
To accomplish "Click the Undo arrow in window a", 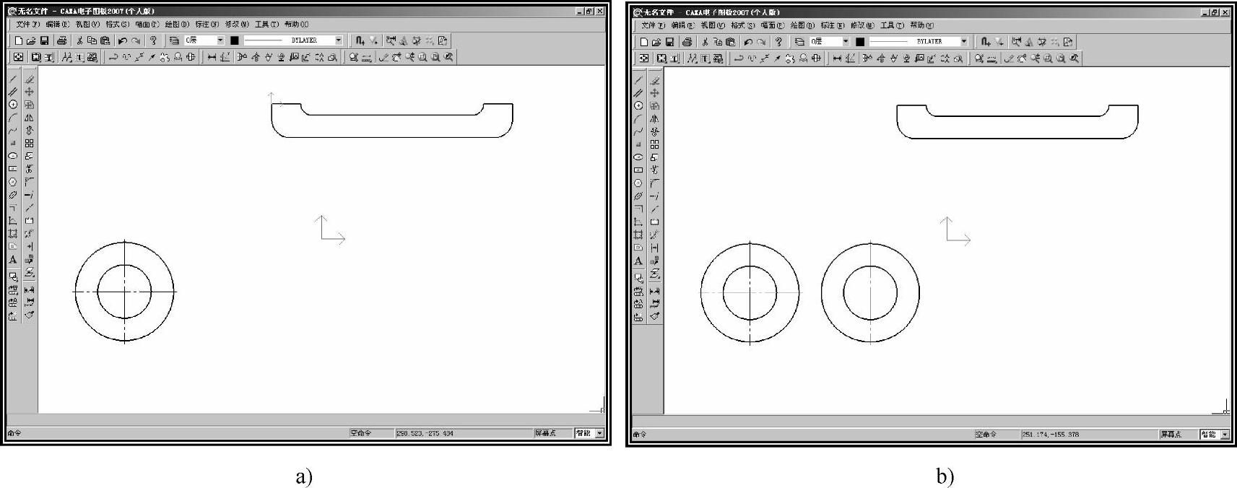I will pos(123,40).
